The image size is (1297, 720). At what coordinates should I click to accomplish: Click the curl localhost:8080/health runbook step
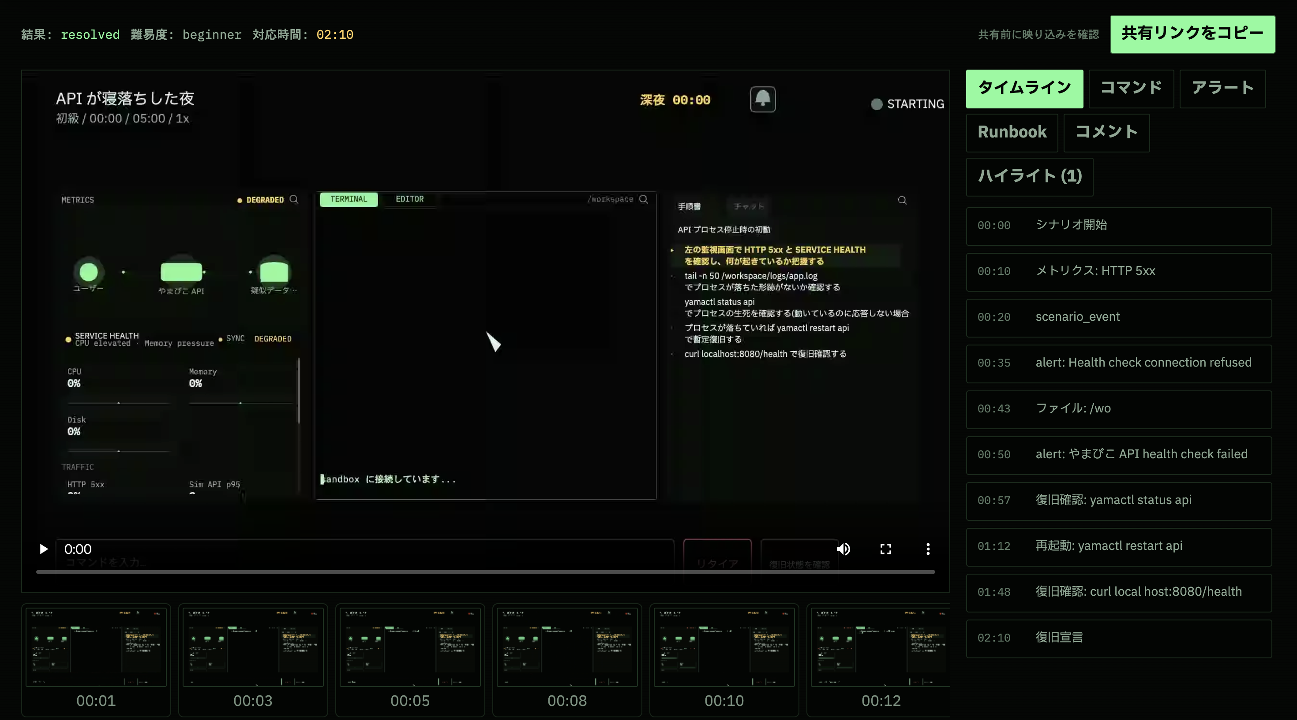point(765,354)
